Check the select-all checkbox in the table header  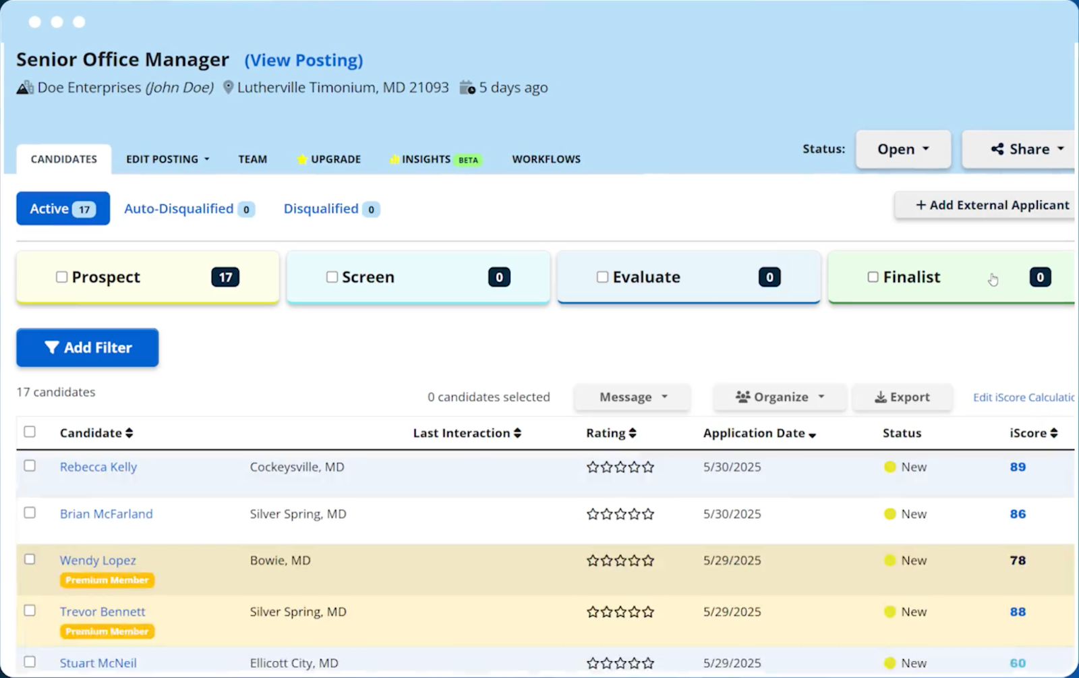30,431
